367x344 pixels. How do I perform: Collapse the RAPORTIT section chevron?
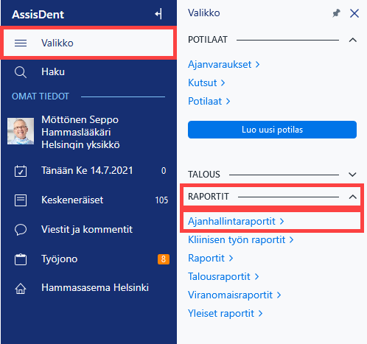(x=353, y=197)
